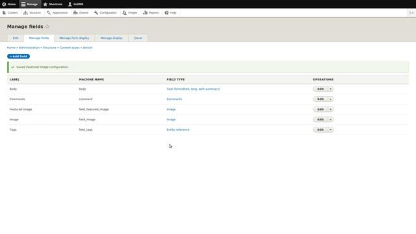
Task: Open Entity reference field type link
Action: (178, 130)
